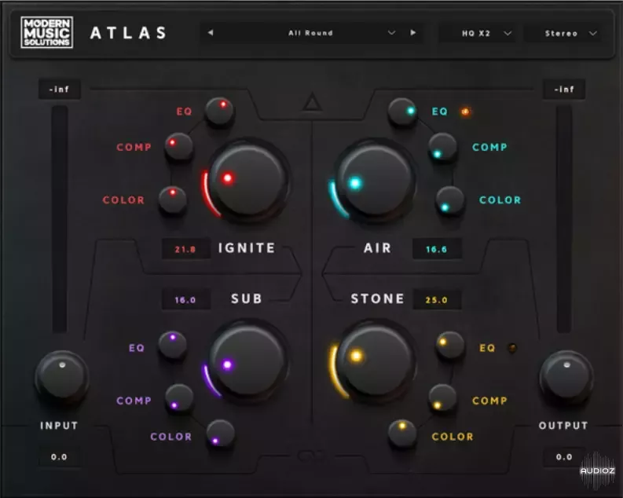Click the link icon at bottom center
Screen dimensions: 623x498
tap(312, 455)
